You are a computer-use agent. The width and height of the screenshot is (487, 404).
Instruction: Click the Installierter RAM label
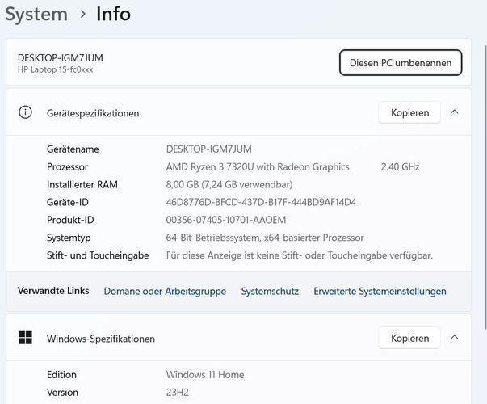tap(82, 185)
